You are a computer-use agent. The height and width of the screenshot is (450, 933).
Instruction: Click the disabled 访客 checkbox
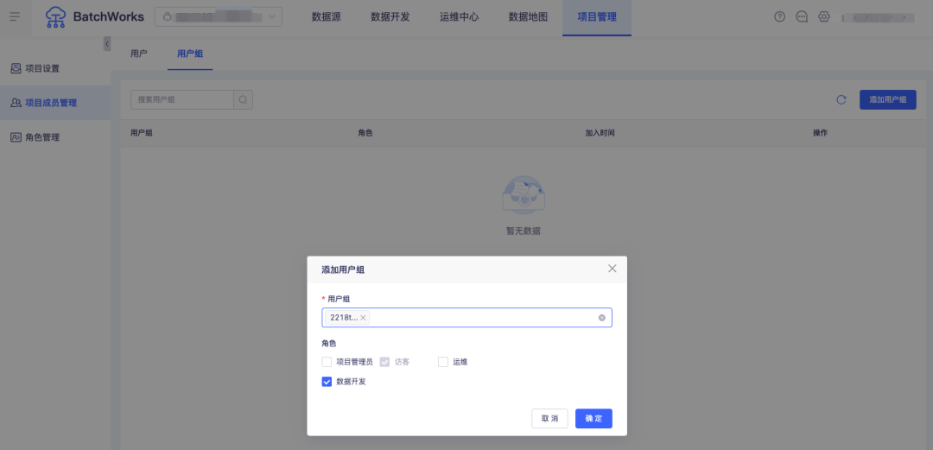(x=385, y=362)
